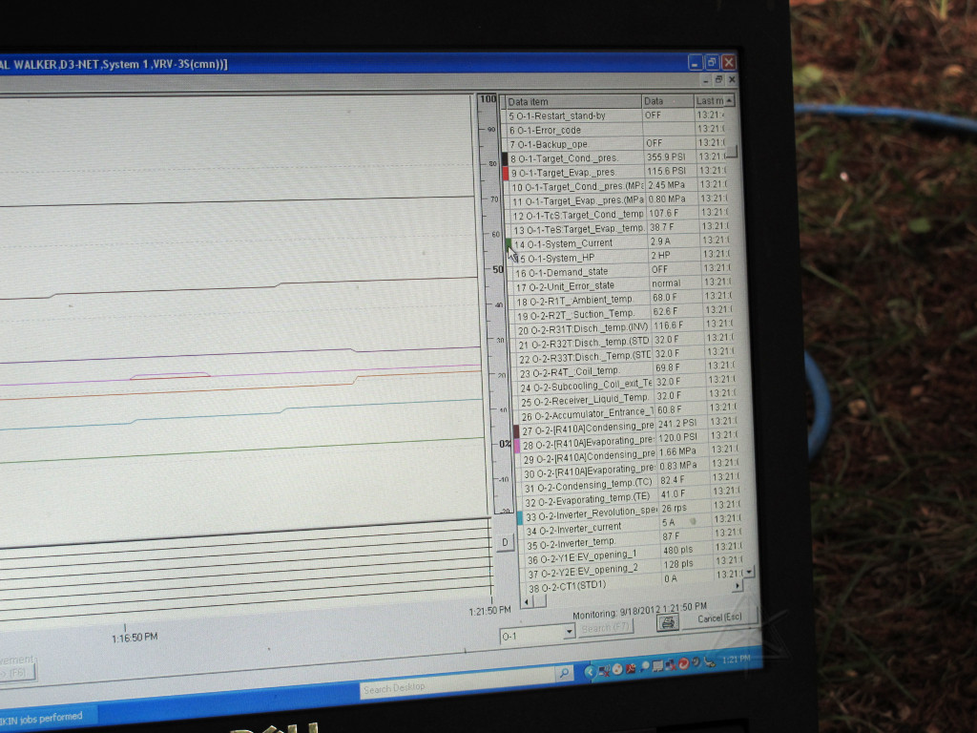Restore the inner monitoring child window
The height and width of the screenshot is (733, 977).
pos(717,80)
